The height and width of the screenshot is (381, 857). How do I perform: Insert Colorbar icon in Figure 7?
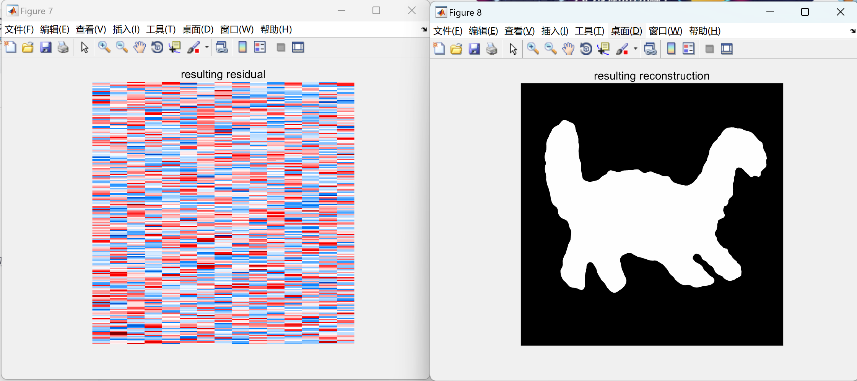tap(242, 47)
